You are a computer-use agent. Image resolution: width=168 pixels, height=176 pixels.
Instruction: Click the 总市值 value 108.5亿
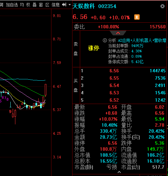tap(109, 155)
